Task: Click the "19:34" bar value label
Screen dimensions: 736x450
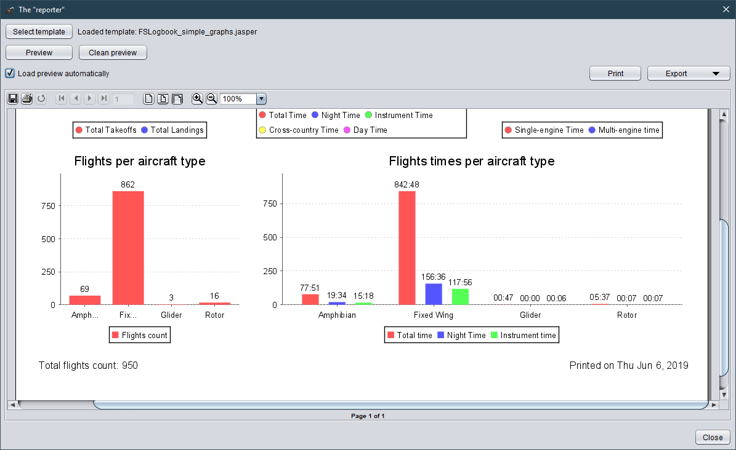Action: point(336,295)
